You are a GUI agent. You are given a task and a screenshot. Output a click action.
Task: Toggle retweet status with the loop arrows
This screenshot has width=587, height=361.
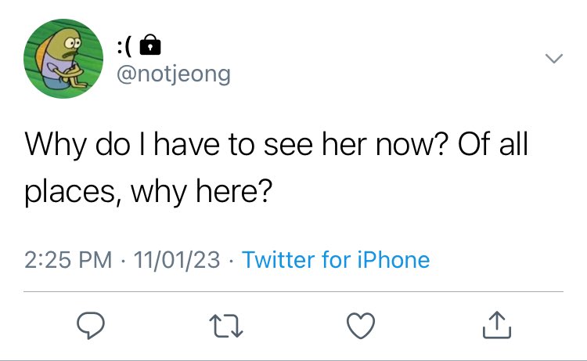(226, 326)
